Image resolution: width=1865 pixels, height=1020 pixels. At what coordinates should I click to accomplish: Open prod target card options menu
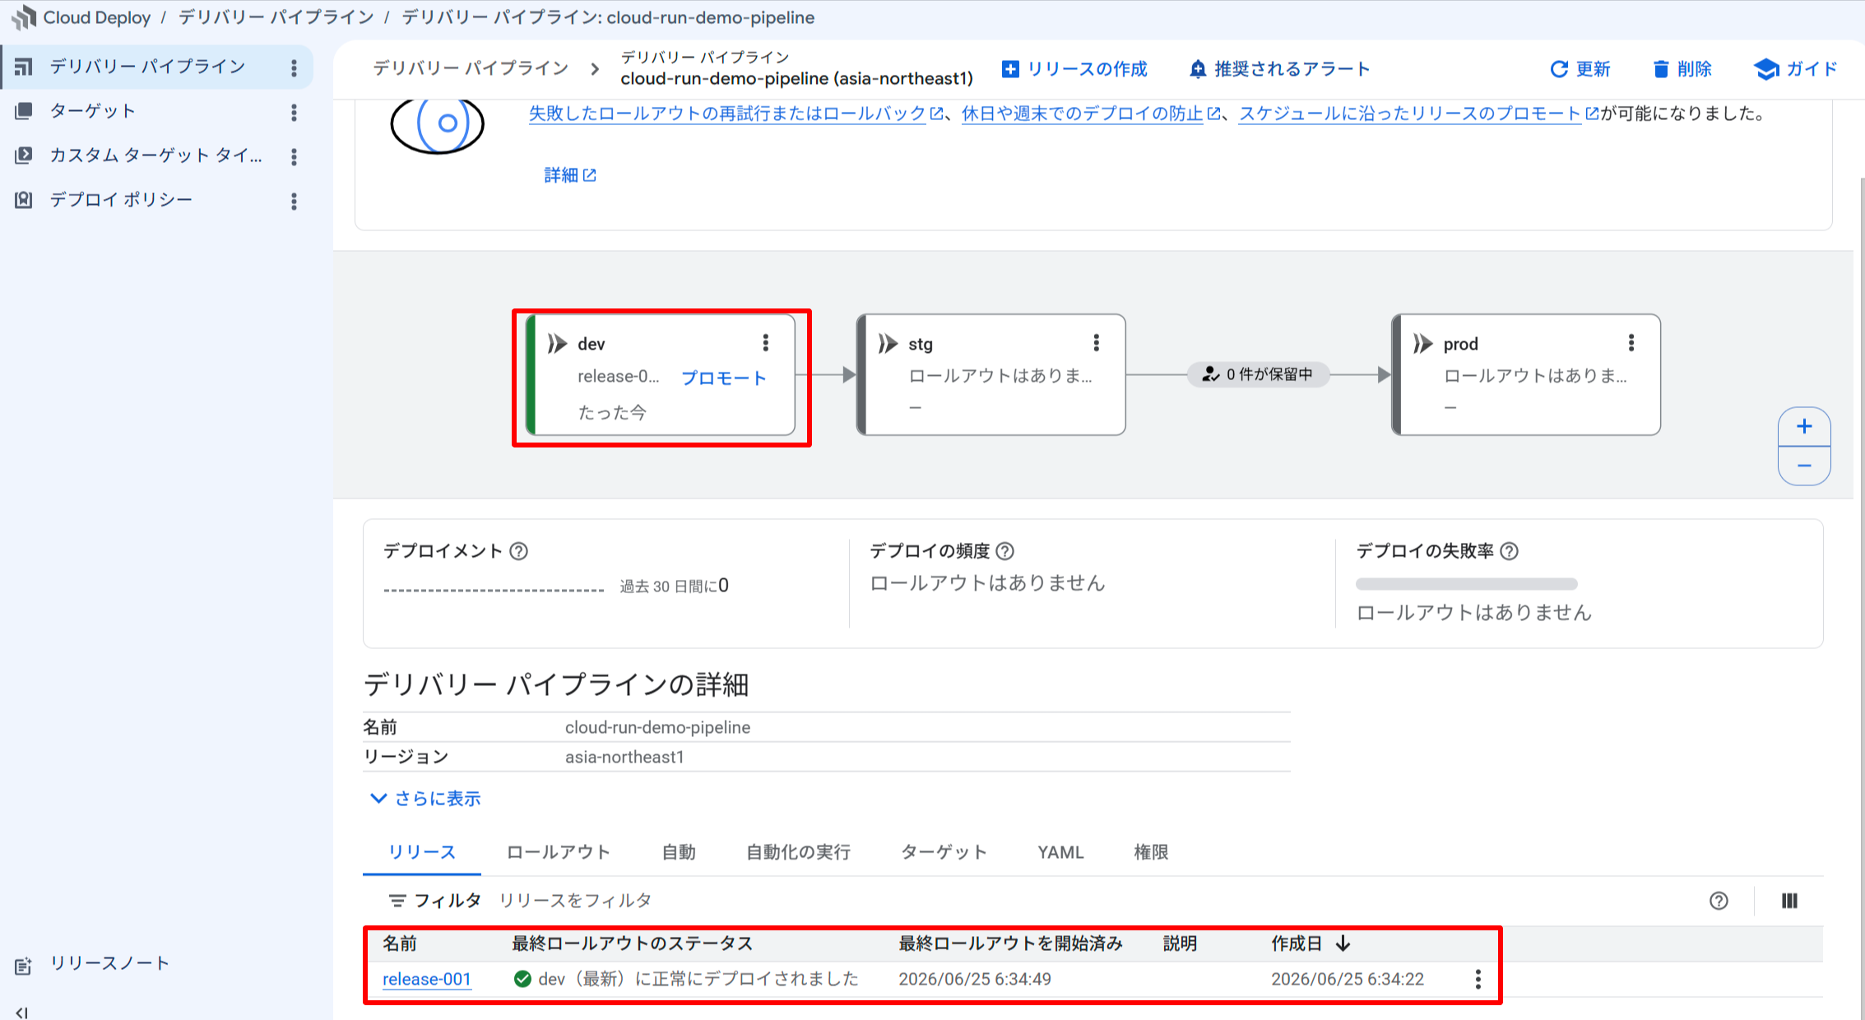click(1631, 343)
